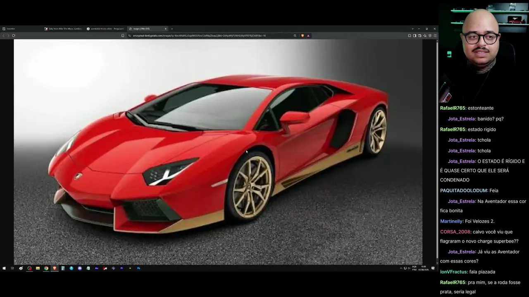Open the browser hamburger menu

click(435, 35)
